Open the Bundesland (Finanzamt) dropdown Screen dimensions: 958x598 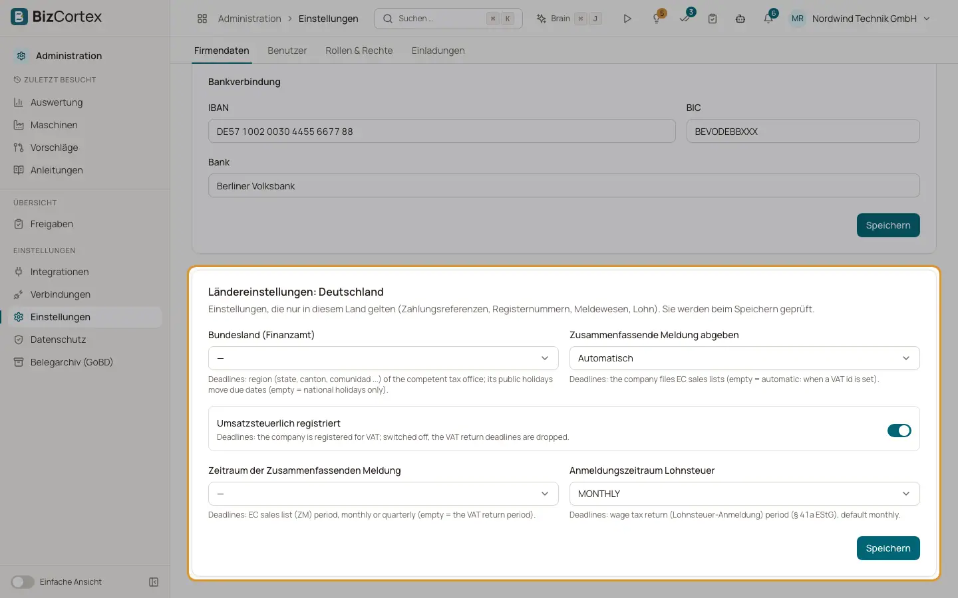(x=383, y=358)
